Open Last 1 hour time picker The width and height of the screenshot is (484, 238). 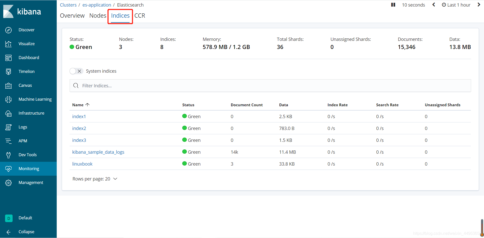pyautogui.click(x=456, y=5)
